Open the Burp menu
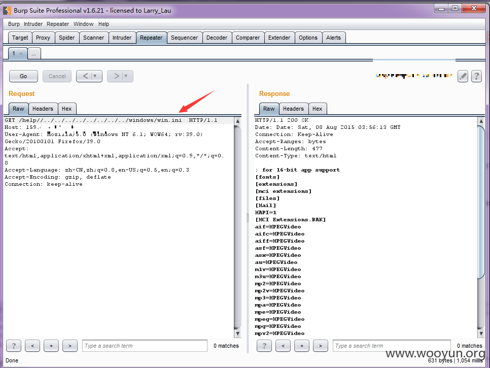490x368 pixels. coord(14,24)
